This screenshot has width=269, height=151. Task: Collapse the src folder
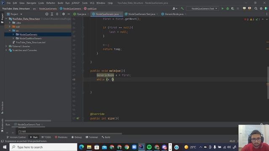tap(10, 31)
